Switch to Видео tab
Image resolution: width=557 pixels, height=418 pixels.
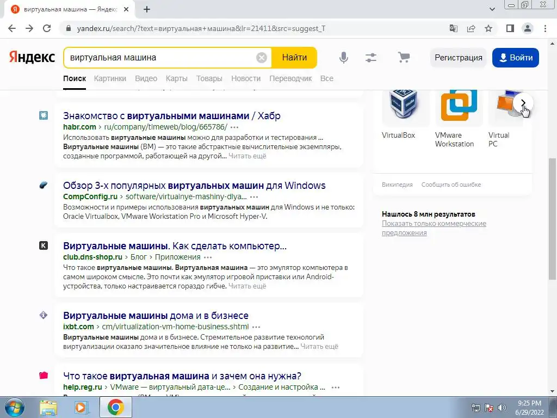pyautogui.click(x=146, y=78)
